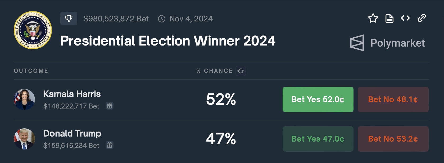Open the market rules document icon
This screenshot has height=163, width=444.
[x=389, y=19]
